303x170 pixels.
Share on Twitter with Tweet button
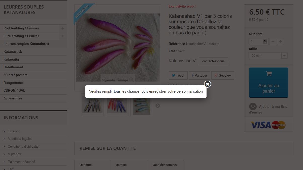[178, 75]
